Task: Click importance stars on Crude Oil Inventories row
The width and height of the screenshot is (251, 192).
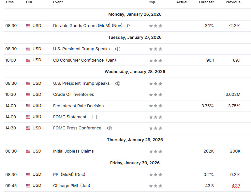Action: tap(155, 95)
